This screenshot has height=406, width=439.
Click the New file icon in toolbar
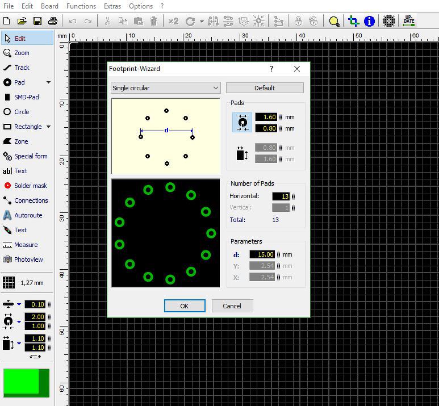[x=6, y=21]
